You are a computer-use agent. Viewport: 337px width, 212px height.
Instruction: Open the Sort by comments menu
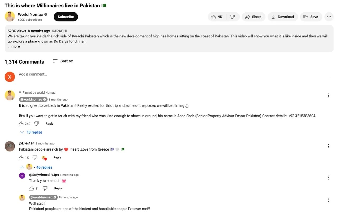pyautogui.click(x=63, y=61)
